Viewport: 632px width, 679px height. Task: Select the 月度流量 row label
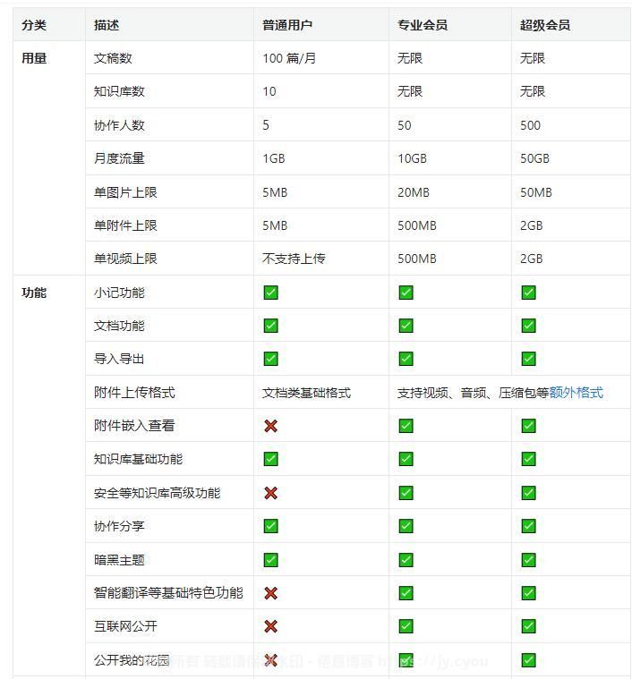pos(119,158)
